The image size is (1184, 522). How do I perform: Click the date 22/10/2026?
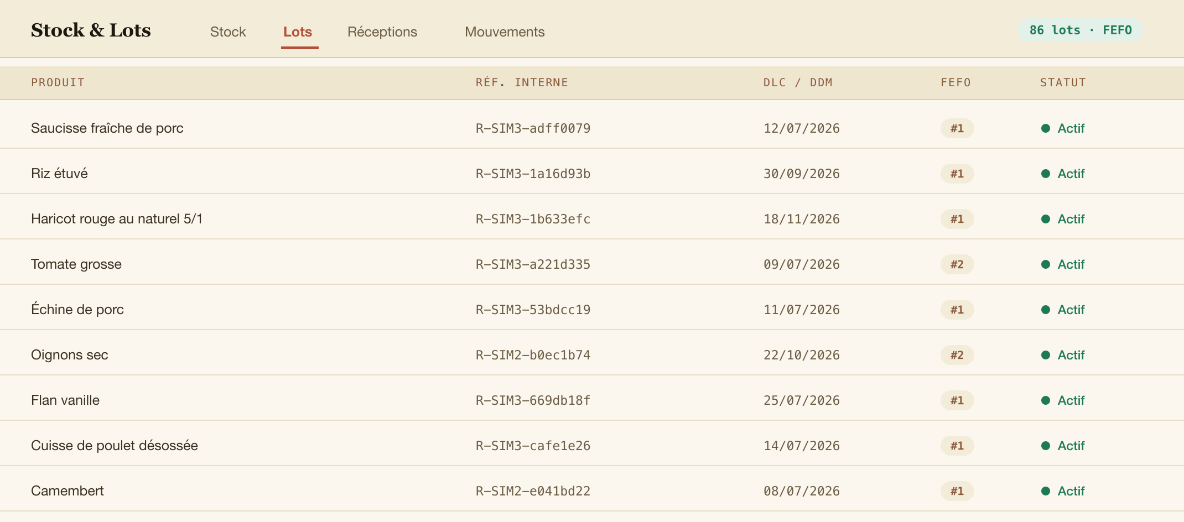(x=802, y=355)
